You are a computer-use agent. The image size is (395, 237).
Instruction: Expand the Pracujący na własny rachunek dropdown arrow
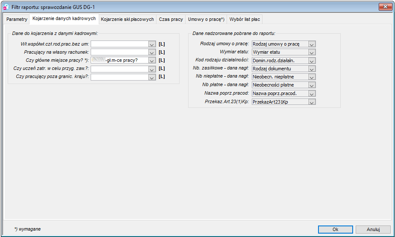click(152, 52)
